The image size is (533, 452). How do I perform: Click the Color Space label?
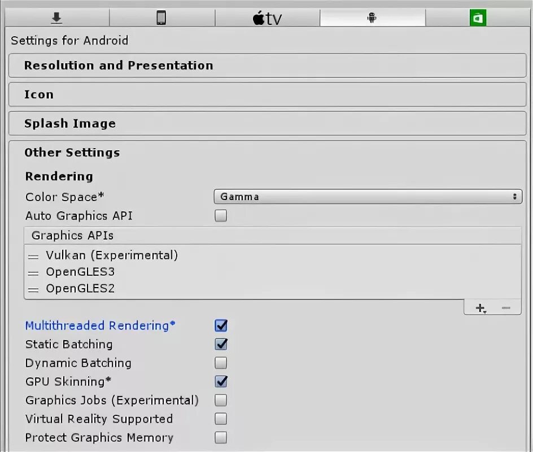[64, 197]
